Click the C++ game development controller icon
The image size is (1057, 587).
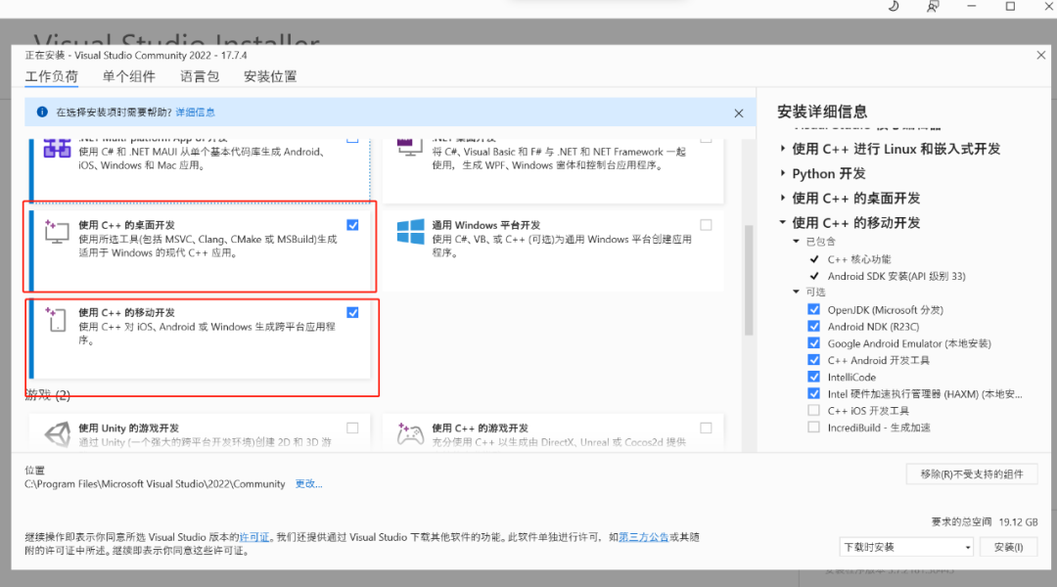coord(410,434)
